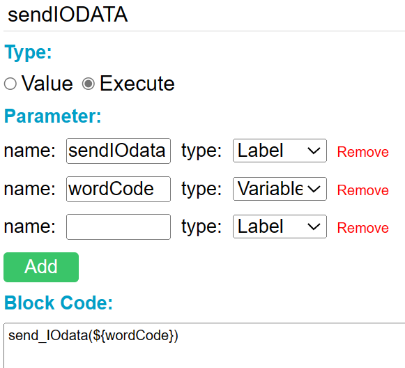Screen dimensions: 405x368
Task: Click the Parameter heading
Action: pos(53,116)
